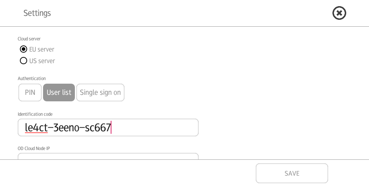The width and height of the screenshot is (369, 185).
Task: Click the OD Cloud Node IP label
Action: coord(34,149)
